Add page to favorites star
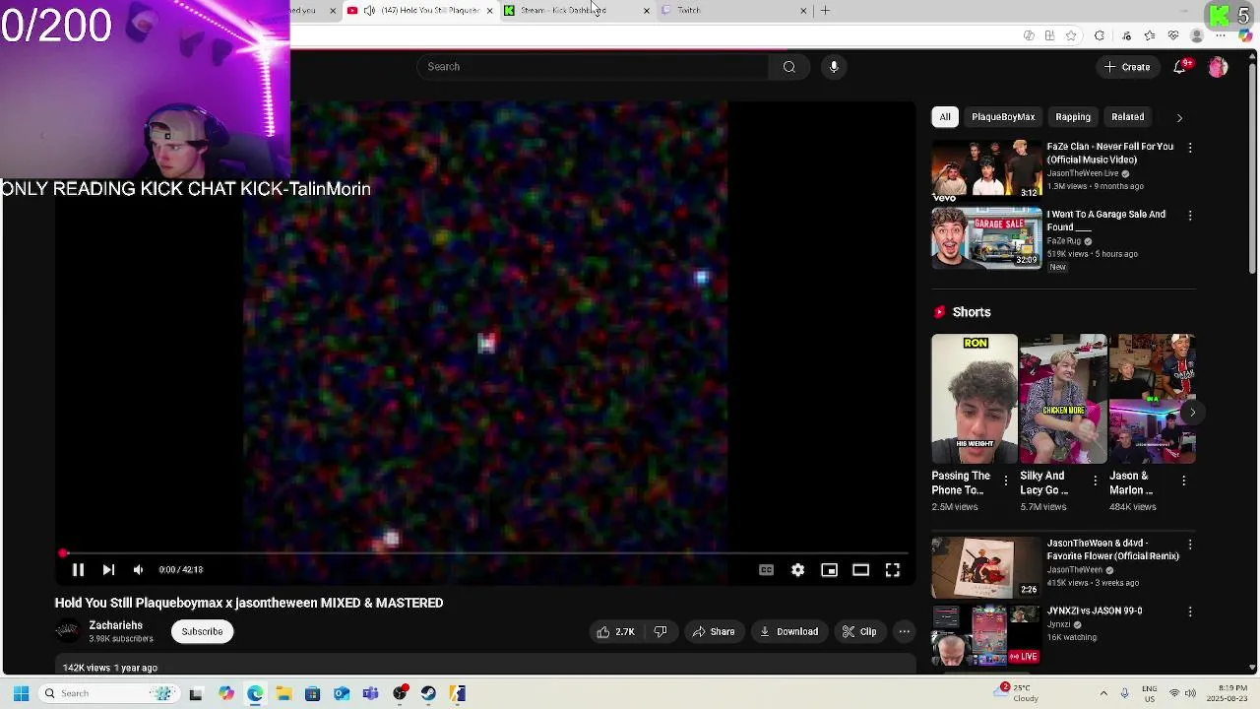 [1071, 35]
